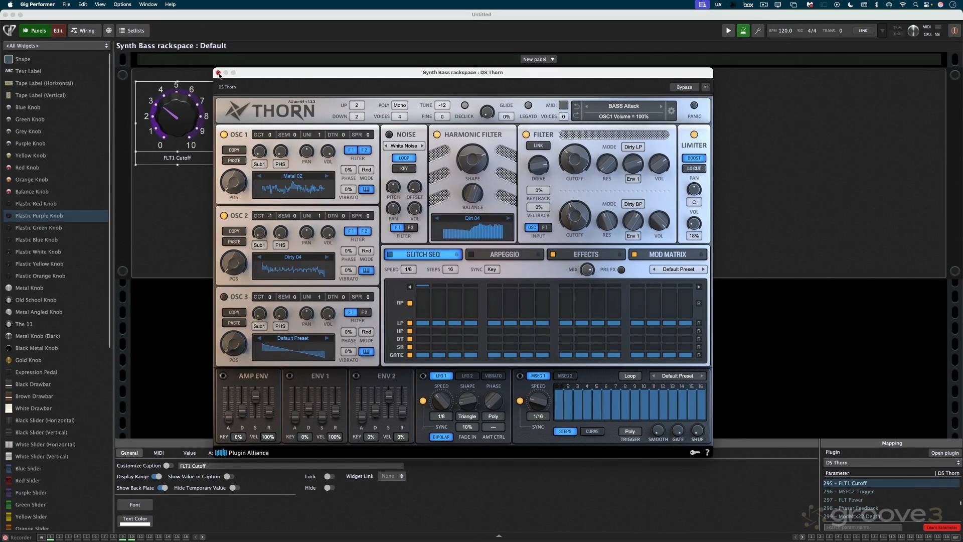The width and height of the screenshot is (963, 542).
Task: Click the red alert panic icon
Action: click(x=954, y=31)
